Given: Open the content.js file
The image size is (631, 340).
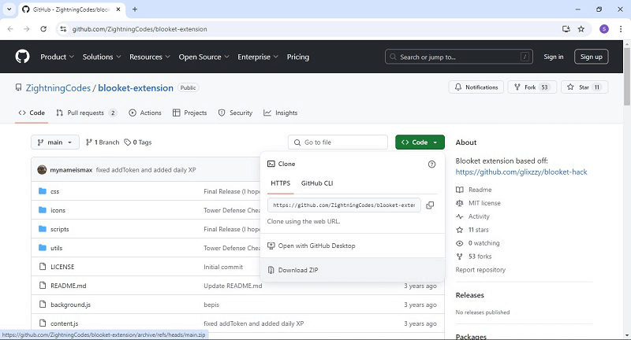Looking at the screenshot, I should click(x=65, y=323).
